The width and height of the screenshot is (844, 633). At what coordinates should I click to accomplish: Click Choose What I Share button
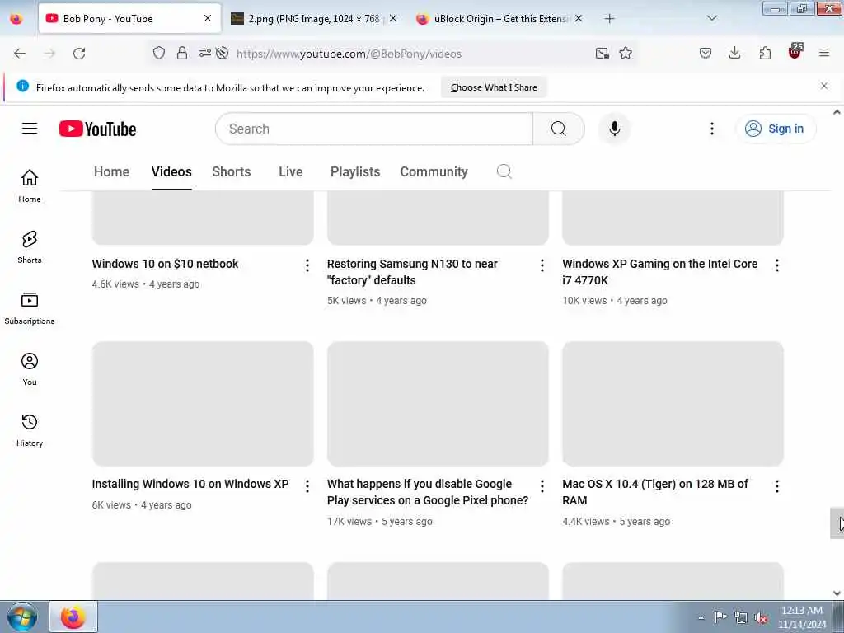click(x=494, y=87)
